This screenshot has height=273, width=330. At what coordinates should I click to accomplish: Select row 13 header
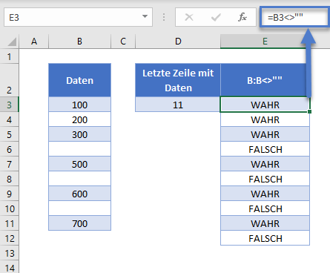(9, 253)
